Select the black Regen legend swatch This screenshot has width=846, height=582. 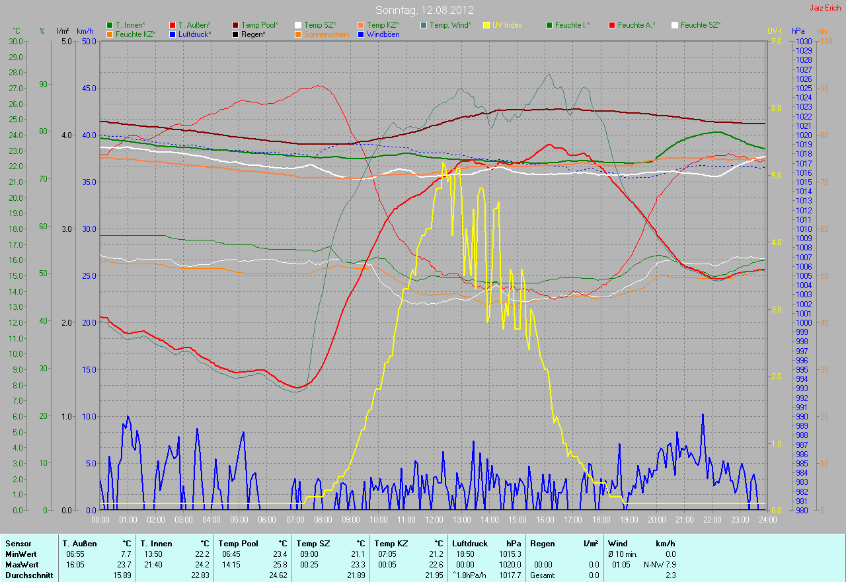(235, 34)
